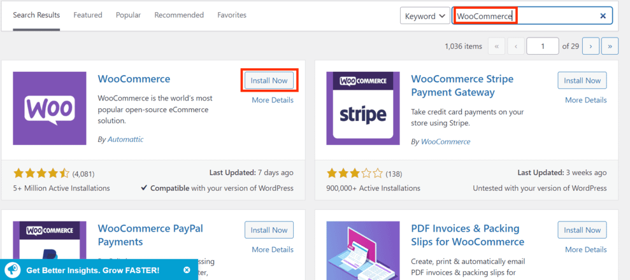Open the Favorites tab
This screenshot has width=630, height=280.
pos(232,15)
